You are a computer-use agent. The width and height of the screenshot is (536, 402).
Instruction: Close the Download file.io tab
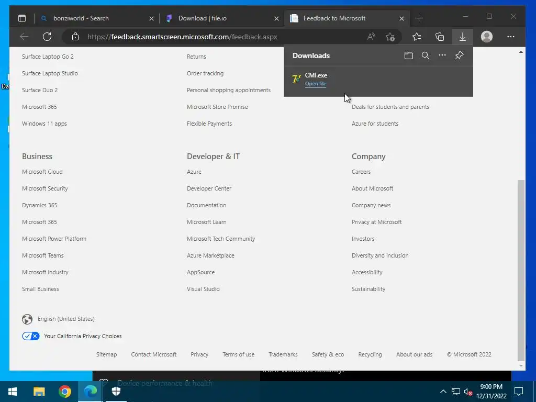(276, 18)
